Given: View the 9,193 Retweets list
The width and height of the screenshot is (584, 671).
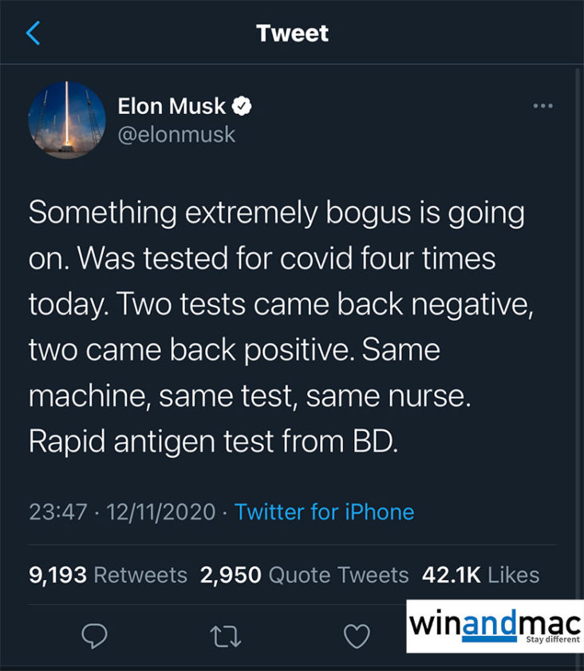Looking at the screenshot, I should point(108,574).
